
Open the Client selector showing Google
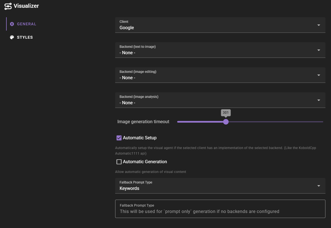(220, 25)
